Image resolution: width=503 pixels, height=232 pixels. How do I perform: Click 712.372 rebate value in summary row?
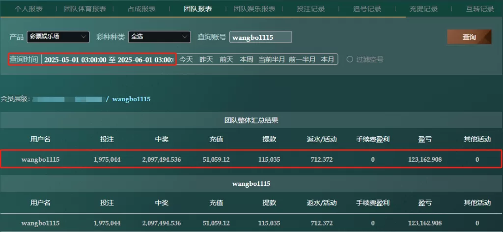[x=322, y=159]
